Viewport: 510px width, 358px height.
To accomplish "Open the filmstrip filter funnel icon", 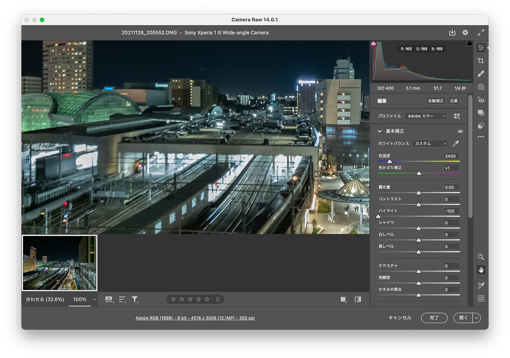I will (x=135, y=299).
